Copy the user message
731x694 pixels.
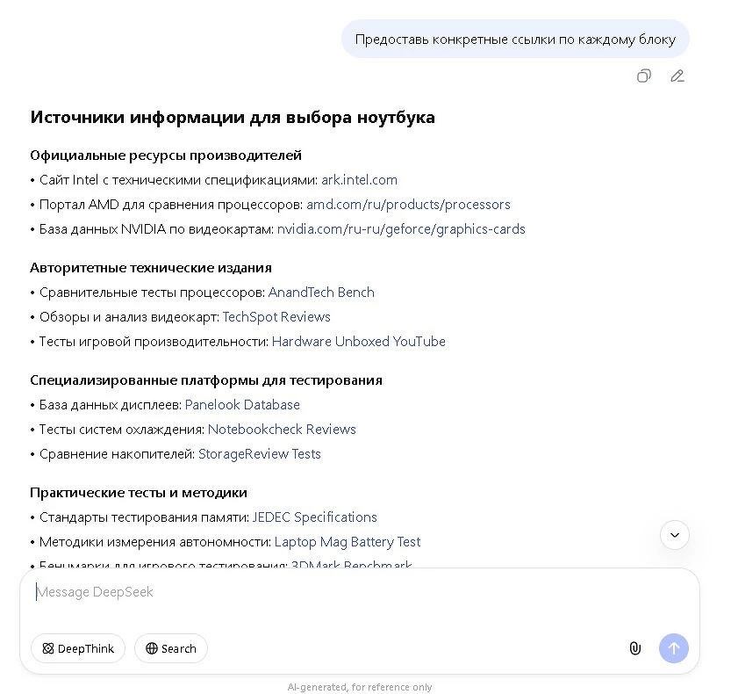click(644, 76)
